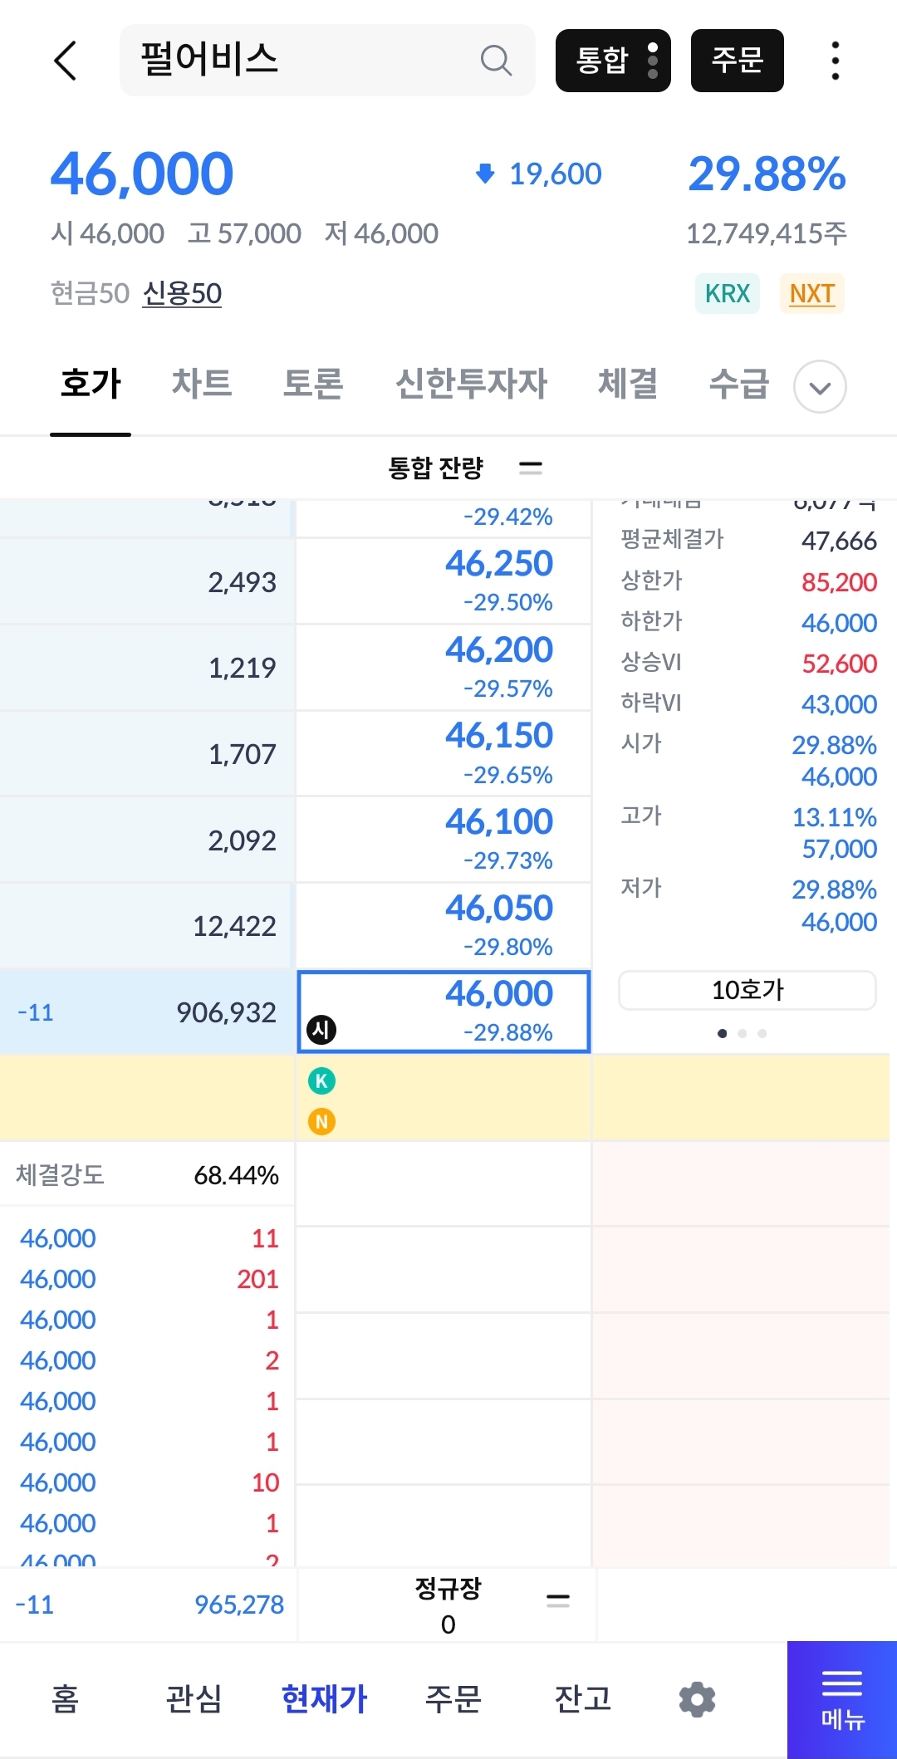Select the 46,250 ask price row
Screen dimensions: 897x1759
pos(443,581)
